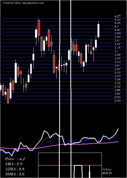Viewport: 127px width, 178px height.
Task: Click the 50MA : 3.6 readout
Action: coord(15,174)
